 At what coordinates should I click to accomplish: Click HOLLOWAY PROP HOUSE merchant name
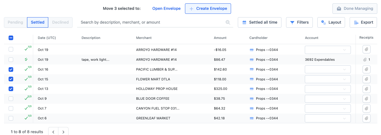(157, 89)
